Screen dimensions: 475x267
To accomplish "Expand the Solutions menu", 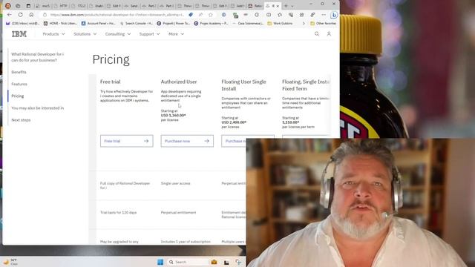I will pyautogui.click(x=85, y=34).
